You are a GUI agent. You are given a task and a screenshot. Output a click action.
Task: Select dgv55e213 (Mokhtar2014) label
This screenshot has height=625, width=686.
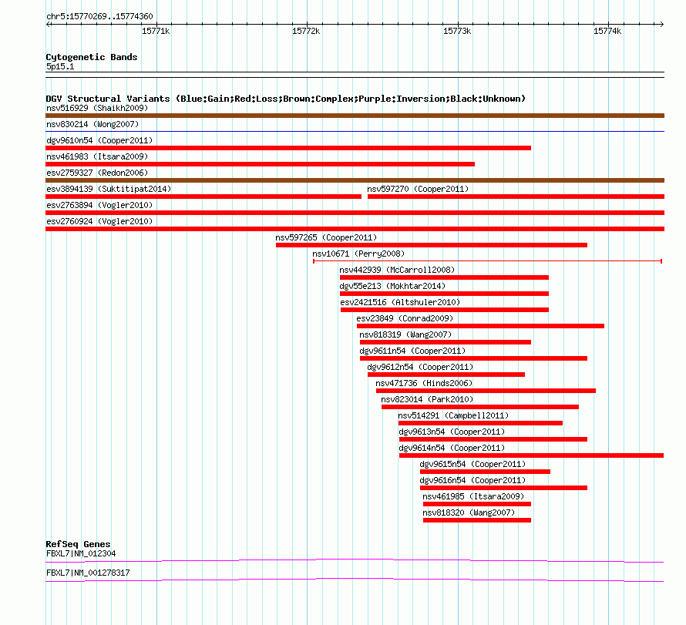click(392, 286)
